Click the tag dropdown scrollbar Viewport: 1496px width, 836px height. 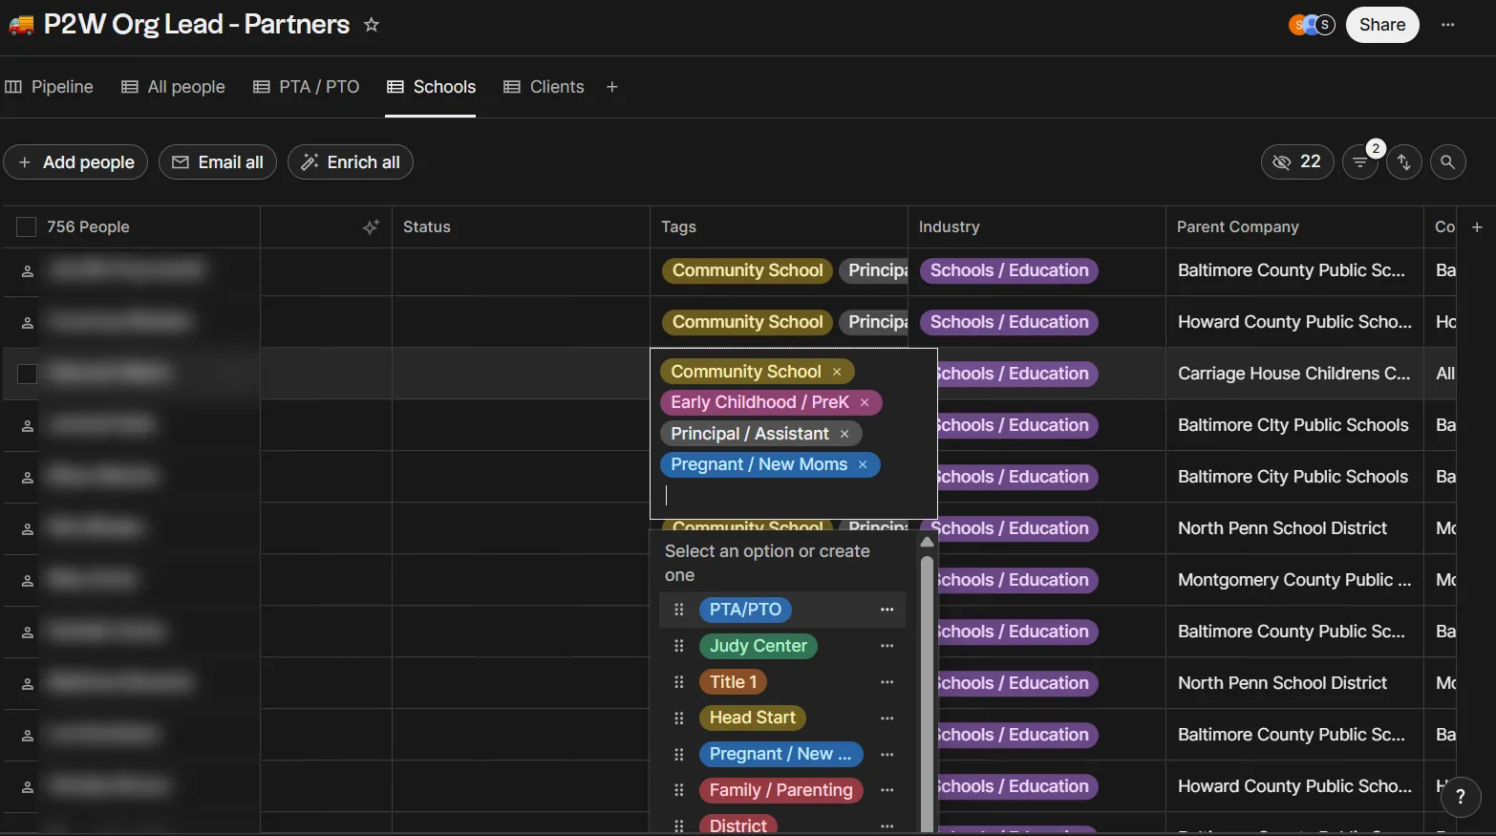927,693
